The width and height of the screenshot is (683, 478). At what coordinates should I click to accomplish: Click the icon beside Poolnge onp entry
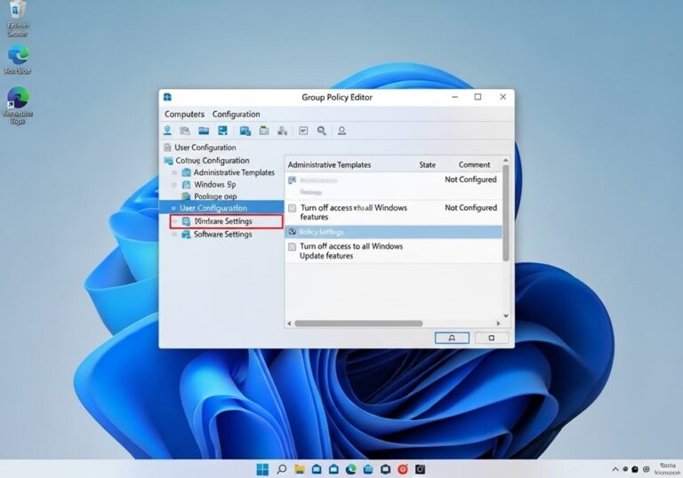coord(187,196)
